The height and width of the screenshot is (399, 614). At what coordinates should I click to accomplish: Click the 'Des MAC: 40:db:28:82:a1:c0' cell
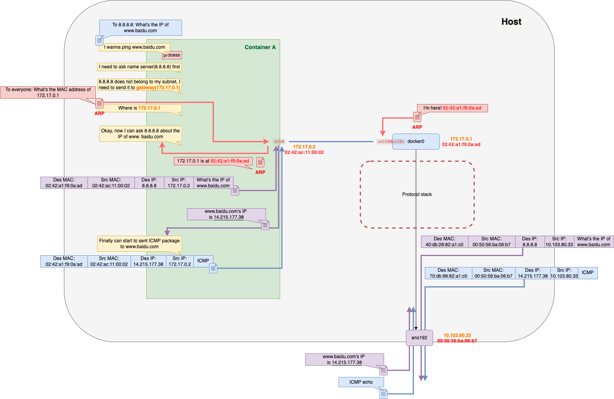point(445,242)
